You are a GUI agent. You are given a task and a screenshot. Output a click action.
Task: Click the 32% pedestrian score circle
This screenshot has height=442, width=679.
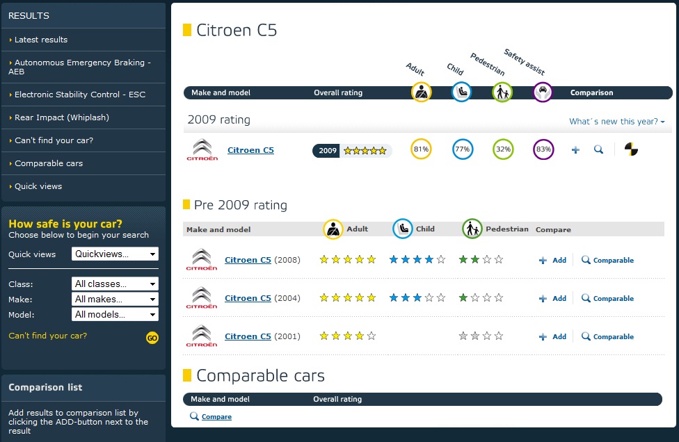point(503,149)
